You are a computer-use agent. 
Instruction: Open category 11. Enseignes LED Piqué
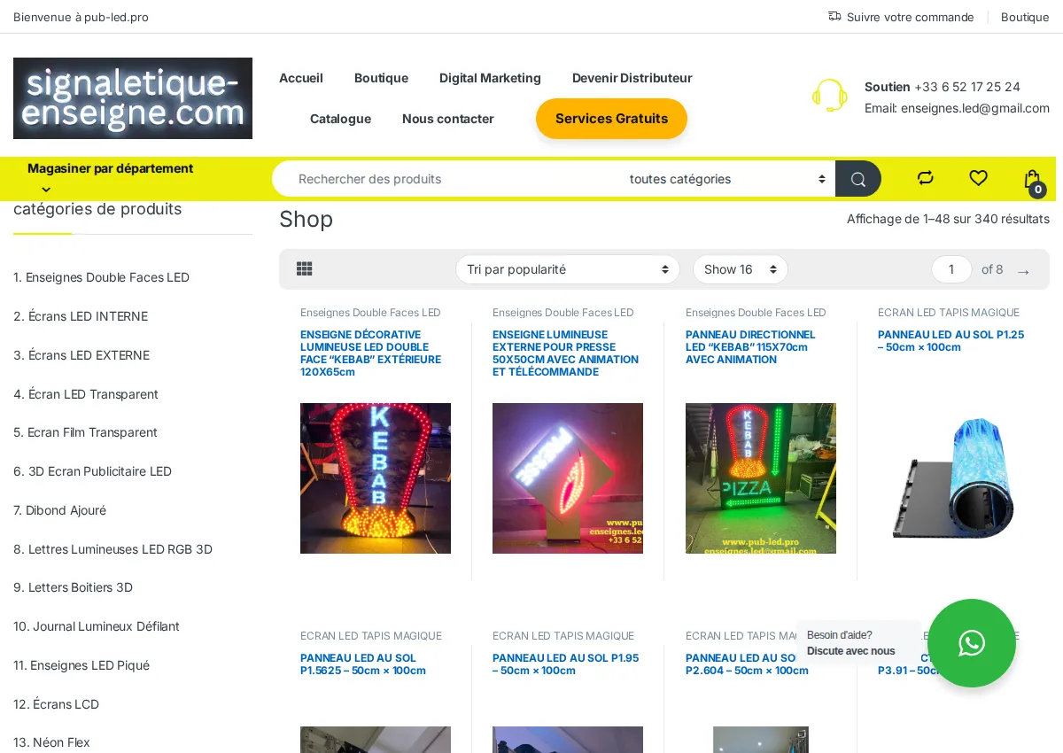click(81, 665)
